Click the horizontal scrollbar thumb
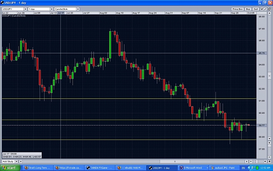 tap(175, 161)
